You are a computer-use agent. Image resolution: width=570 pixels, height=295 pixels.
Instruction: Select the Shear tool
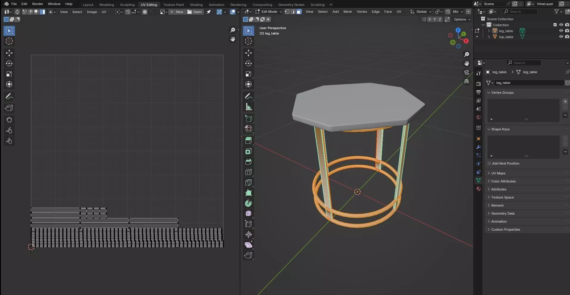click(248, 245)
